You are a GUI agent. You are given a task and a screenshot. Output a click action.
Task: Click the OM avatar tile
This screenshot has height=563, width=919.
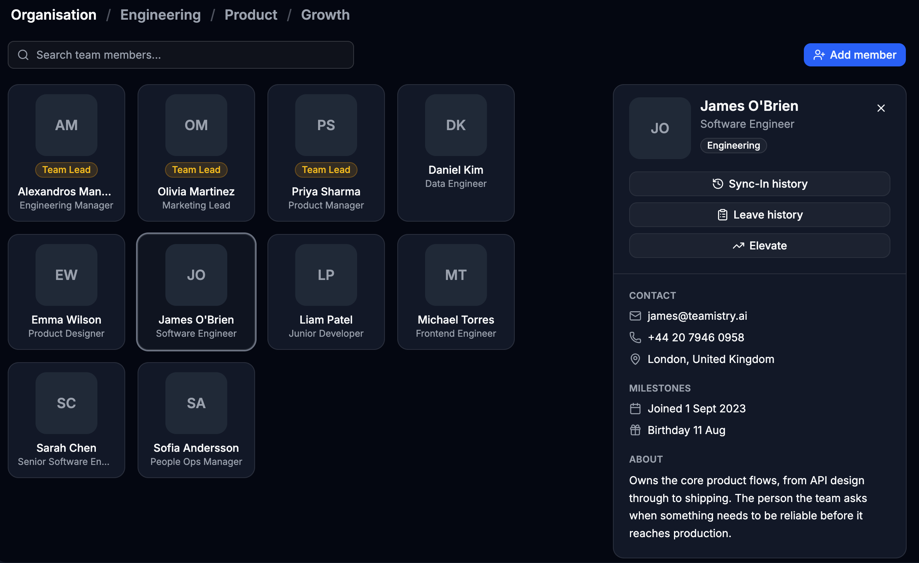click(196, 125)
